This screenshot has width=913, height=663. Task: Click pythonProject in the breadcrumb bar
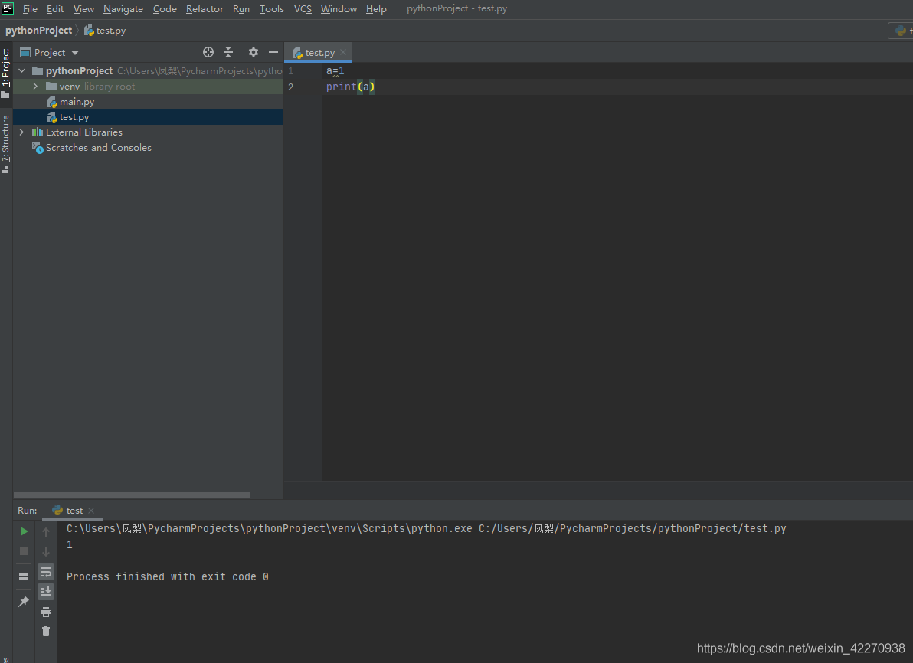[39, 30]
